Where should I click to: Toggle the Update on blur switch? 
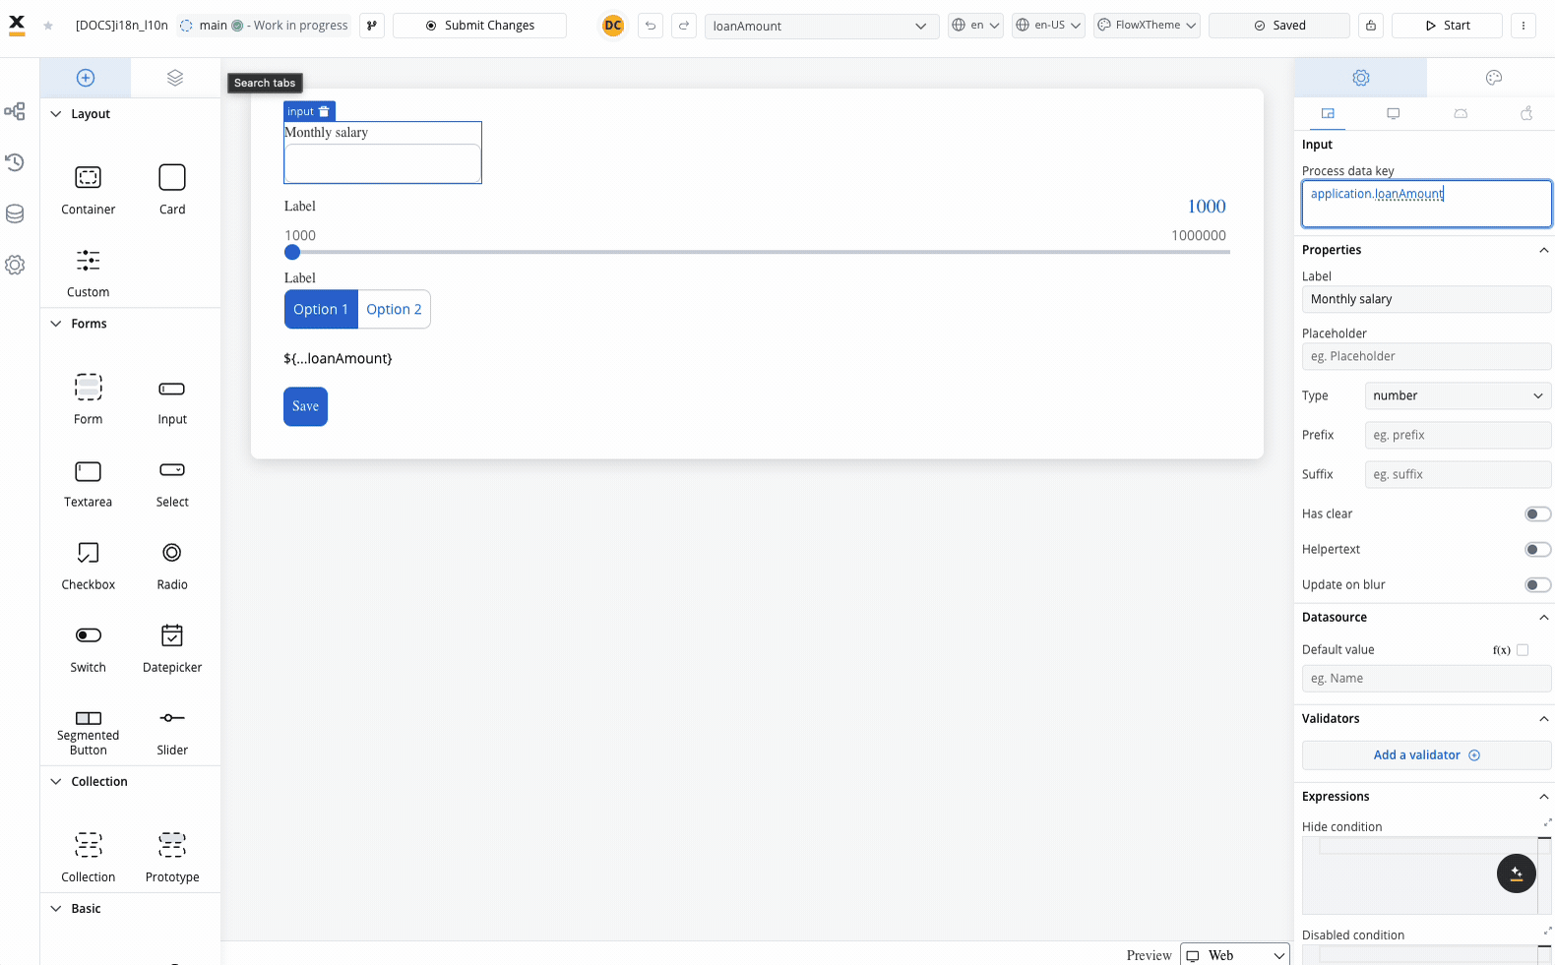coord(1537,584)
